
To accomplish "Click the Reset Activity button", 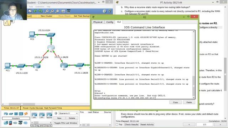I will pos(147,124).
